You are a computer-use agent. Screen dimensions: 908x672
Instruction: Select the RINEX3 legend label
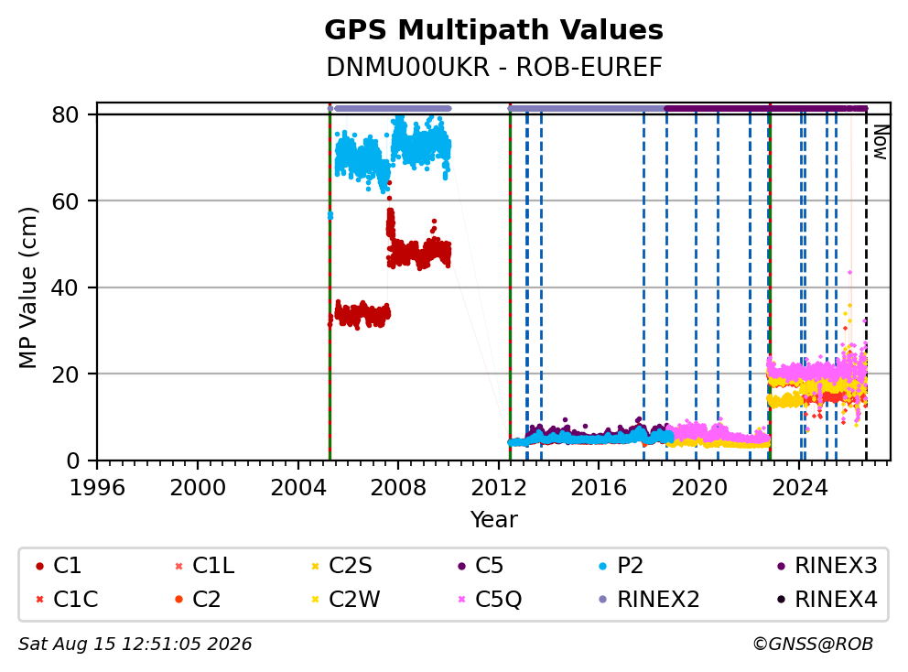837,566
